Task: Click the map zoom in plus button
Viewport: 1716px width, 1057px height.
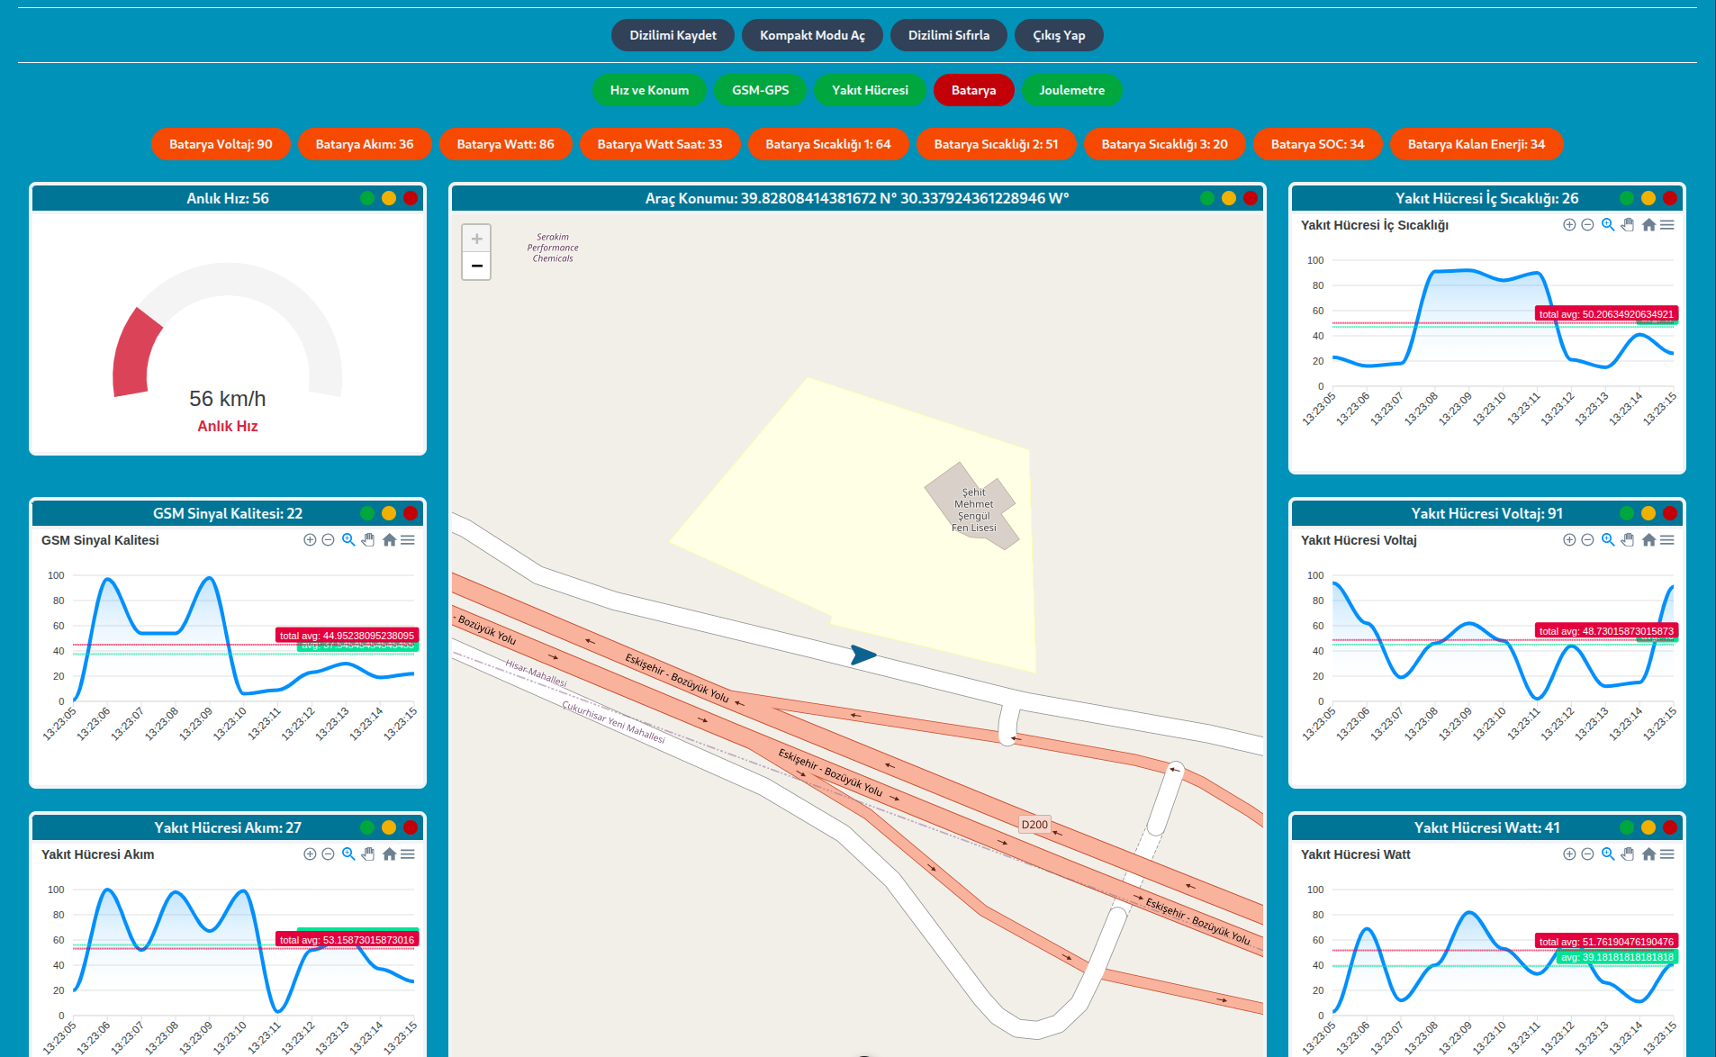Action: pos(476,239)
